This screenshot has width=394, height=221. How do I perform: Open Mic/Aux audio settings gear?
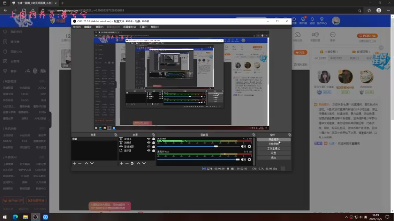pyautogui.click(x=249, y=159)
